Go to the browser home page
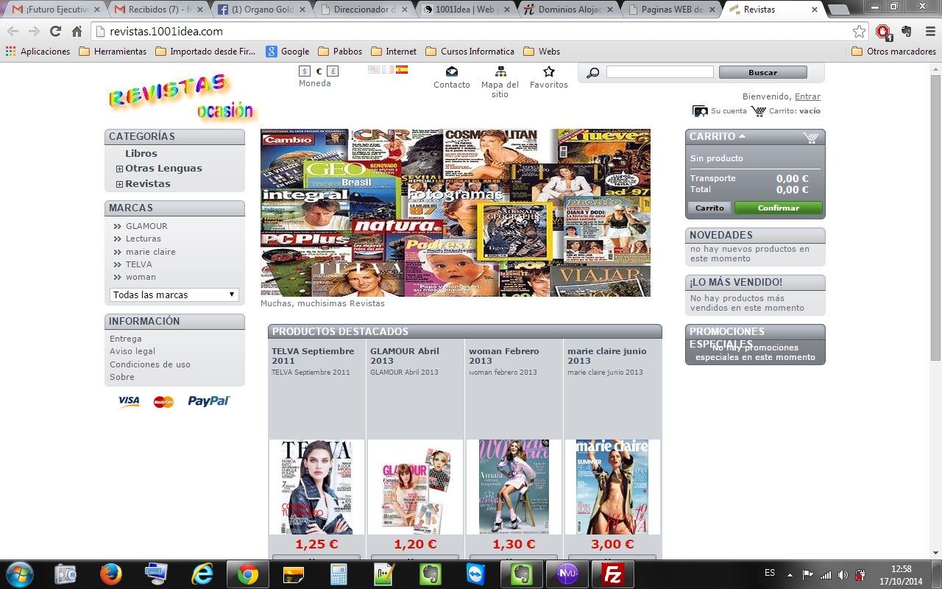The width and height of the screenshot is (942, 589). pyautogui.click(x=77, y=32)
